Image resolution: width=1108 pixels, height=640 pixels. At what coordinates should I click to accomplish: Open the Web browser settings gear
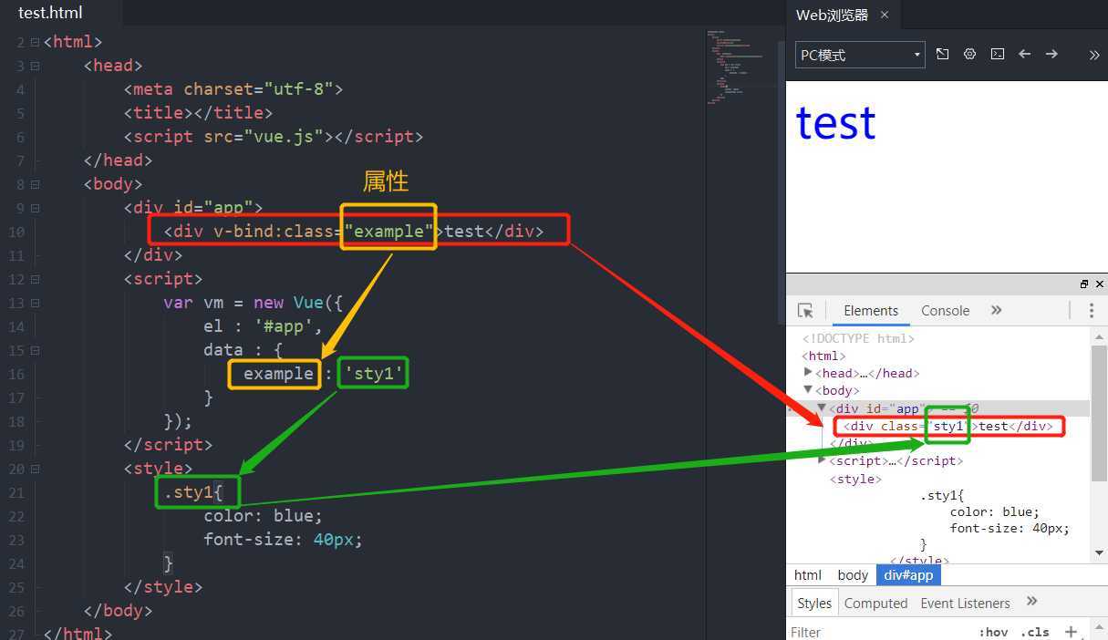pyautogui.click(x=970, y=55)
